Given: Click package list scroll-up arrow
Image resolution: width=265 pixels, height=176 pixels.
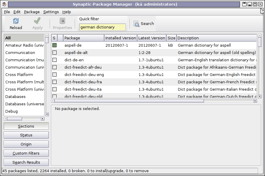Looking at the screenshot, I should tap(260, 35).
